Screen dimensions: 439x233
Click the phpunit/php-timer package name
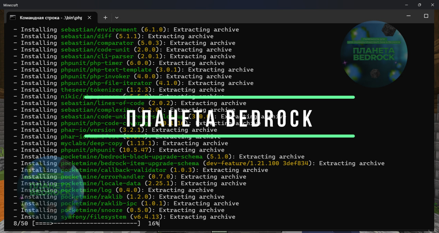(x=92, y=63)
